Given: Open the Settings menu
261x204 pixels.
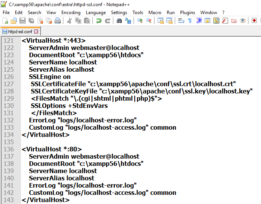Looking at the screenshot, I should pyautogui.click(x=119, y=13).
